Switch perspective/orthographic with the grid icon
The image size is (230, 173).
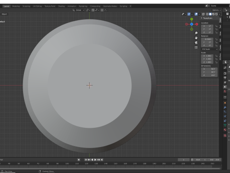pos(196,48)
